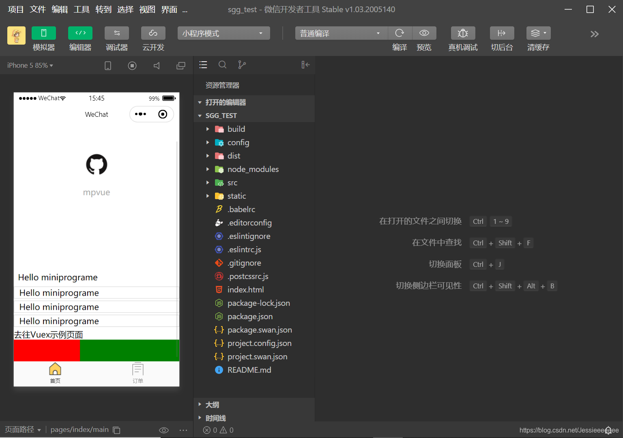The width and height of the screenshot is (623, 438).
Task: Open the 转到 menu
Action: click(x=103, y=9)
